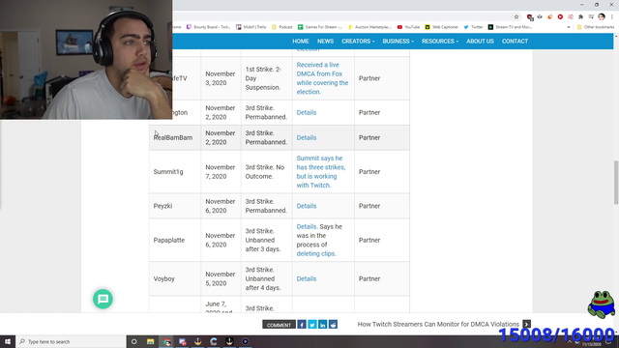Screen dimensions: 619x348
Task: Open Details link in November 2 row above RealBamBam
Action: (x=307, y=112)
